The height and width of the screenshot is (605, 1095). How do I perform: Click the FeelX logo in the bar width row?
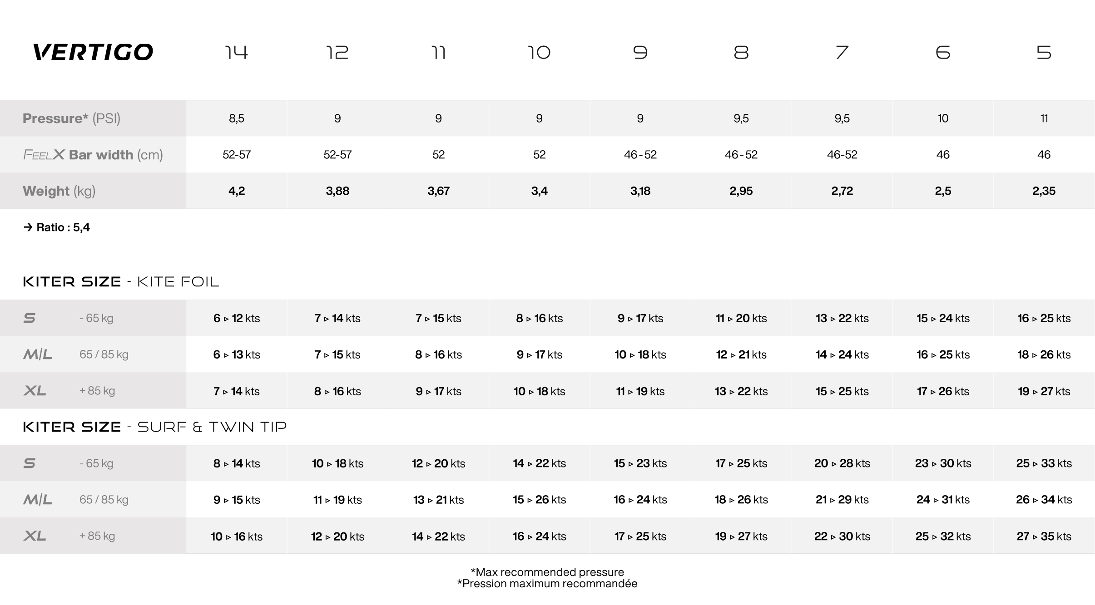[44, 155]
